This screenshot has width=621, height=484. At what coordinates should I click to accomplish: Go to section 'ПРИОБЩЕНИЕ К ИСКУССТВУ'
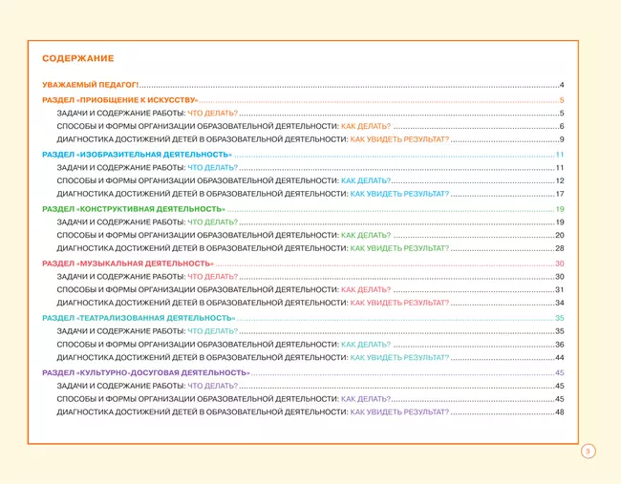click(x=120, y=100)
